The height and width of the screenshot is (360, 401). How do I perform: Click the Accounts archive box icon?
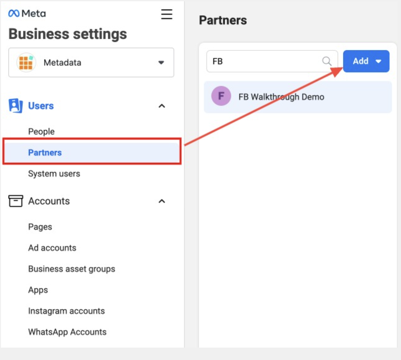tap(16, 201)
